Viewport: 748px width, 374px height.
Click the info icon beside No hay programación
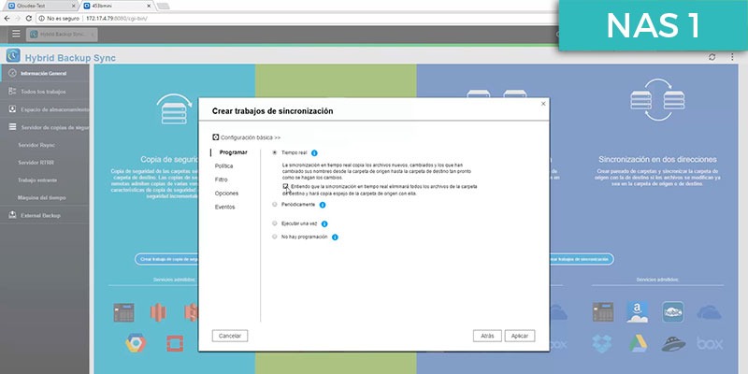coord(335,237)
